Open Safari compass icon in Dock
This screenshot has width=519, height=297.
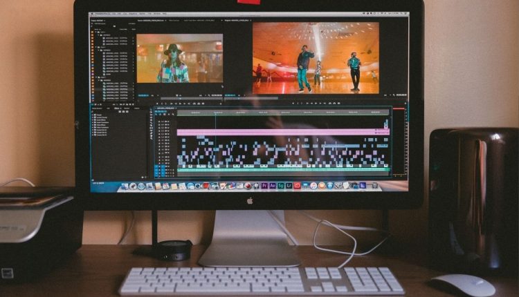141,186
